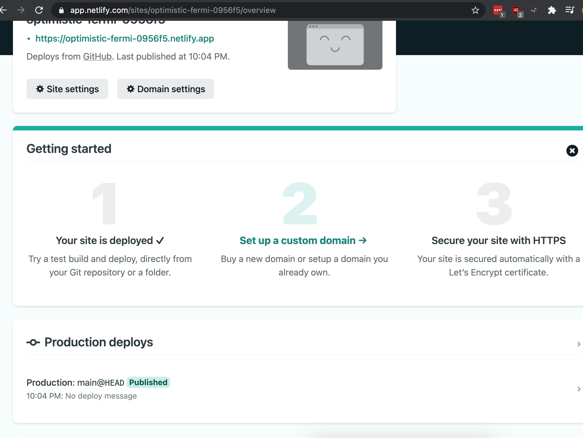Screen dimensions: 583x438
Task: Open the media control playlist icon
Action: 570,10
